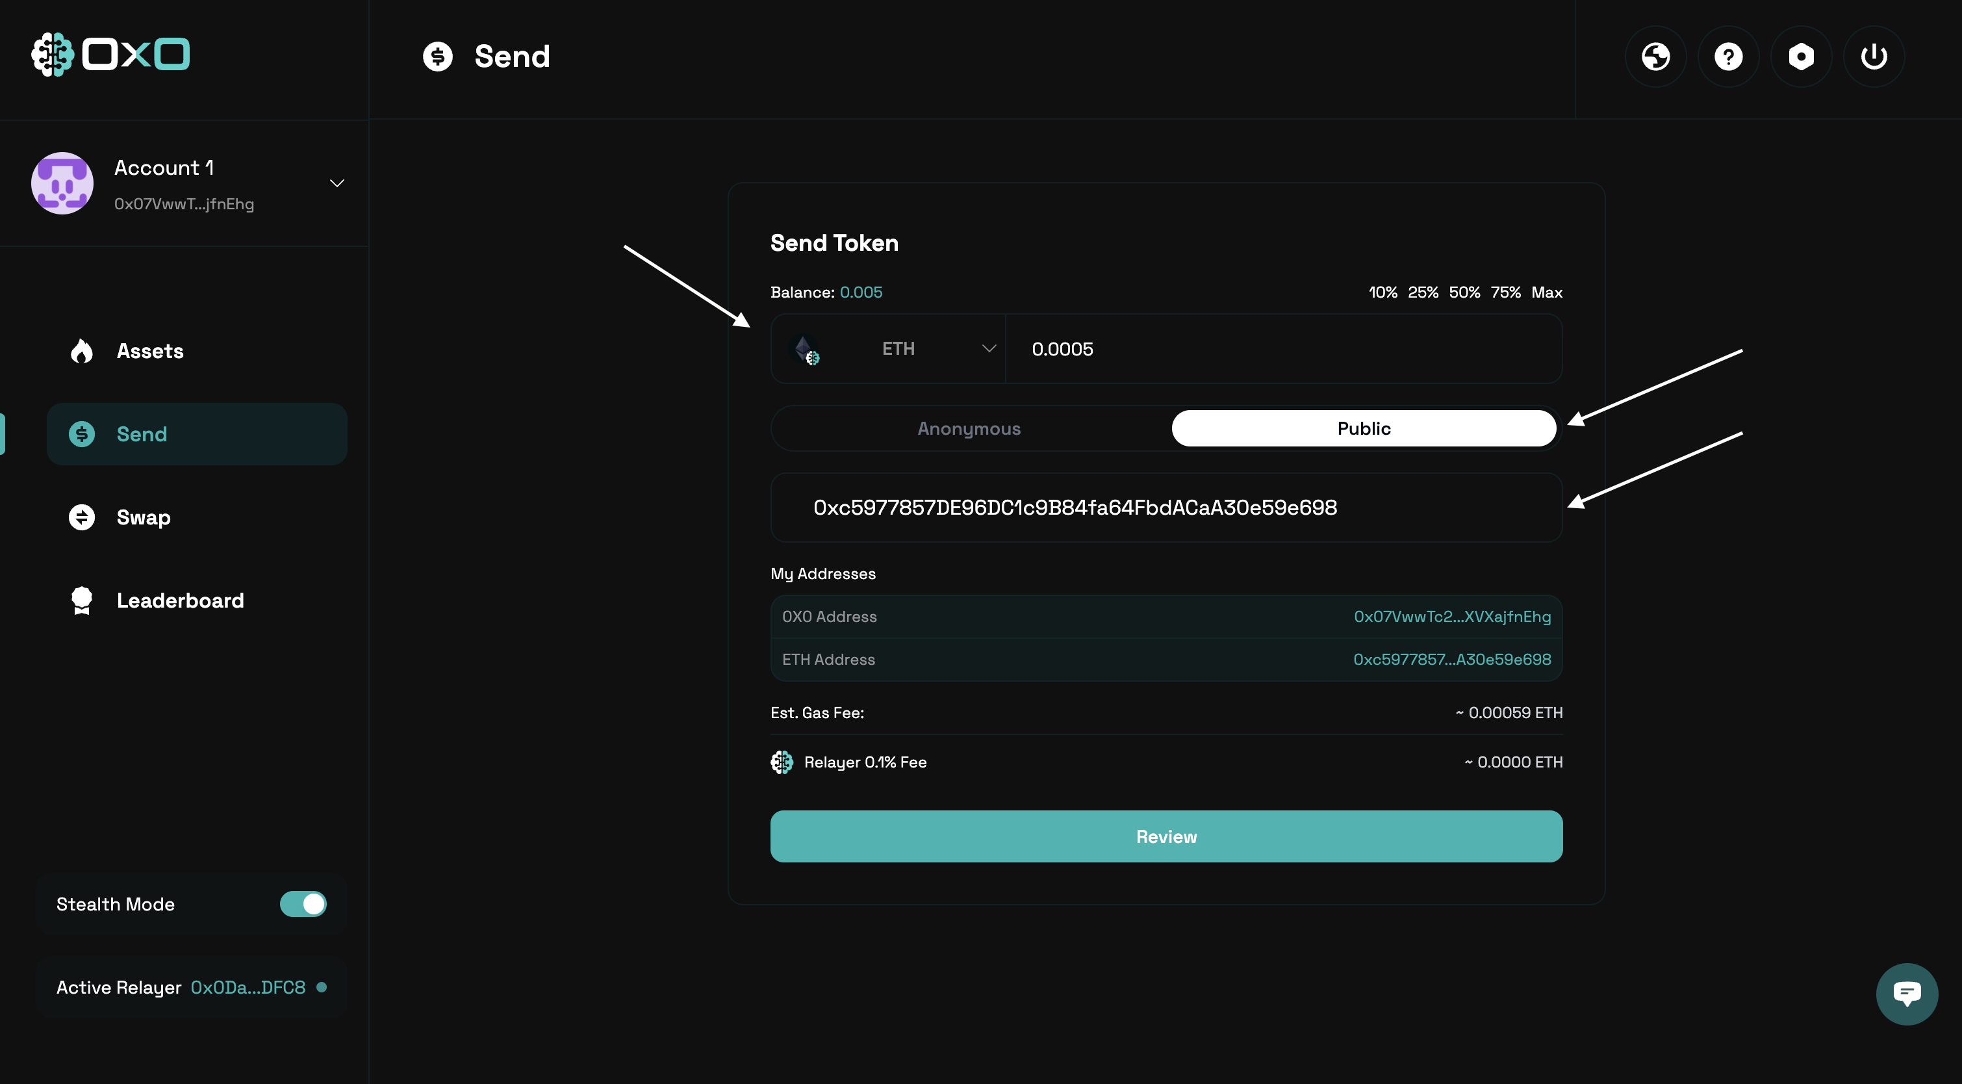The image size is (1962, 1084).
Task: Collapse the token selection chevron
Action: click(989, 348)
